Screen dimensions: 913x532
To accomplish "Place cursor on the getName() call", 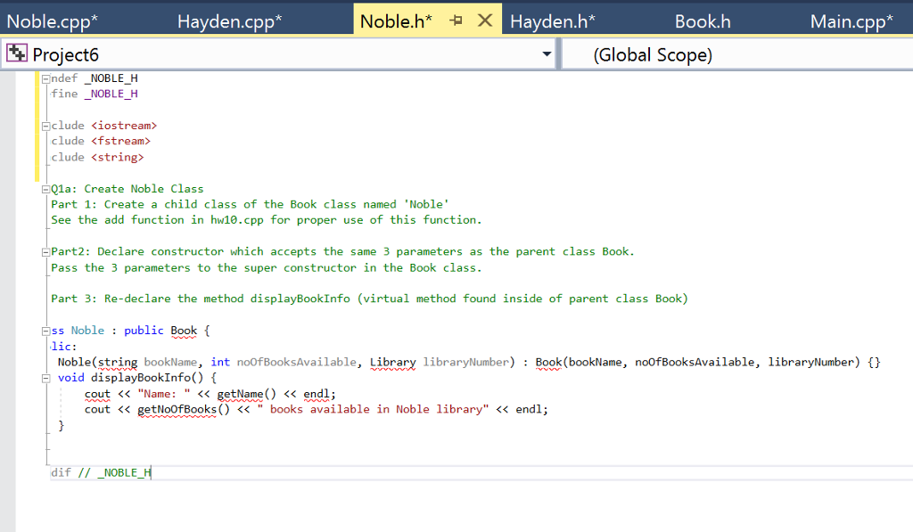I will (x=242, y=393).
